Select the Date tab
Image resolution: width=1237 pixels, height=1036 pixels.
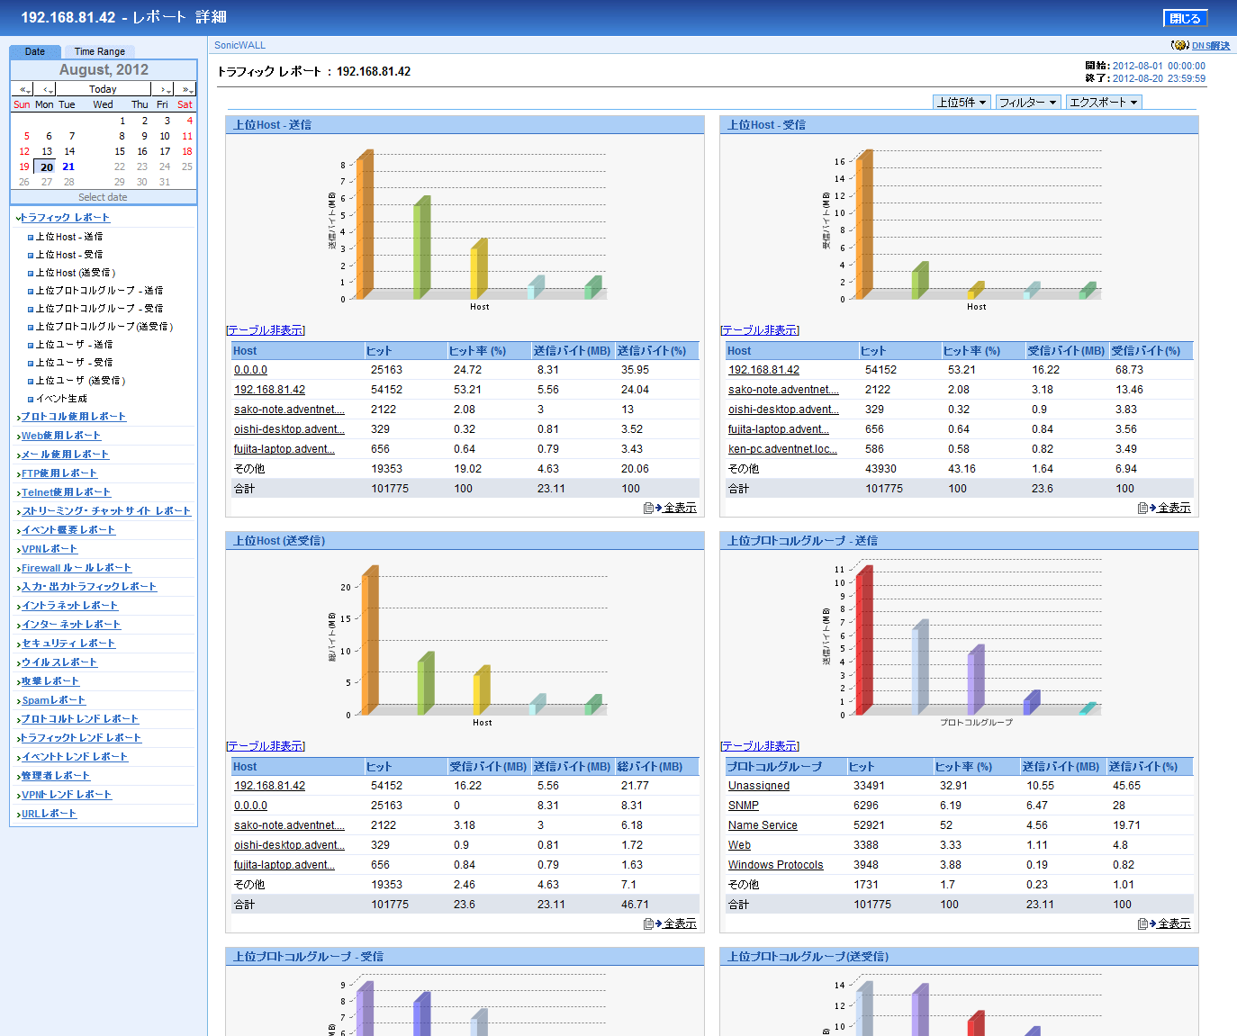[x=35, y=51]
